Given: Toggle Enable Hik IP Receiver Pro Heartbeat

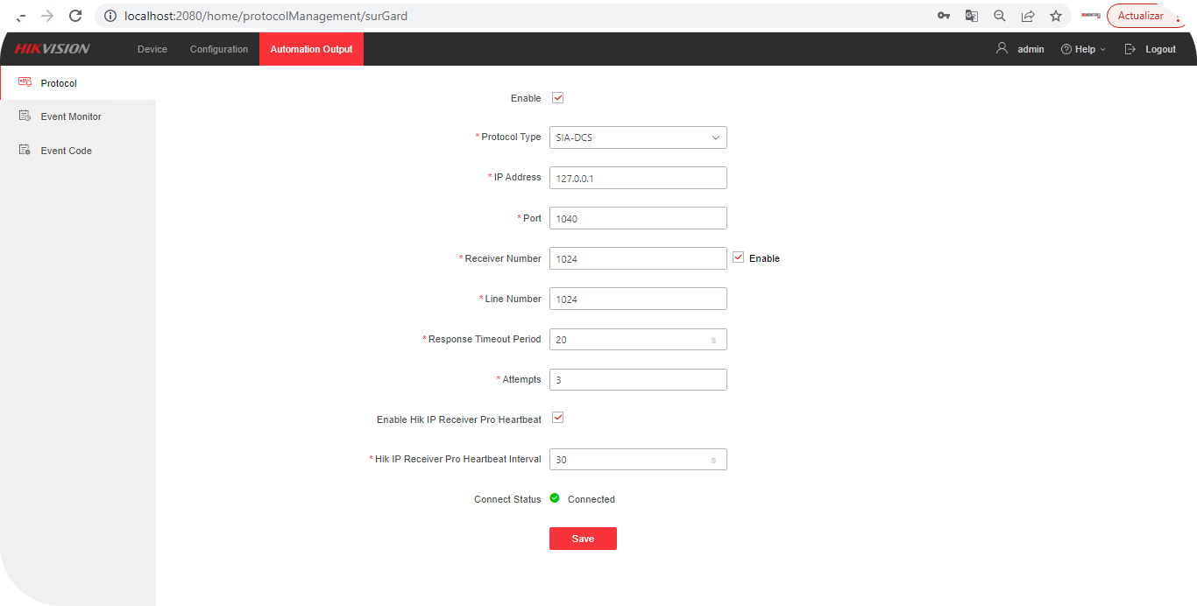Looking at the screenshot, I should tap(558, 418).
